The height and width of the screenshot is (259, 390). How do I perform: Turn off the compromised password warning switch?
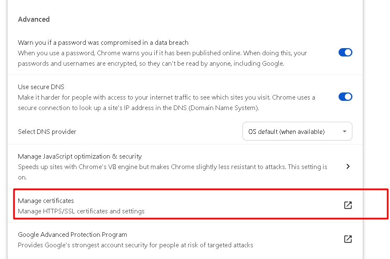click(x=345, y=52)
